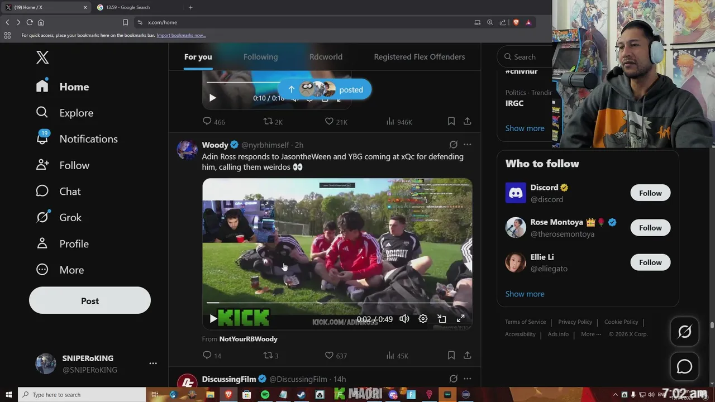Viewport: 715px width, 402px height.
Task: Bookmark the post with 946K views
Action: 451,121
